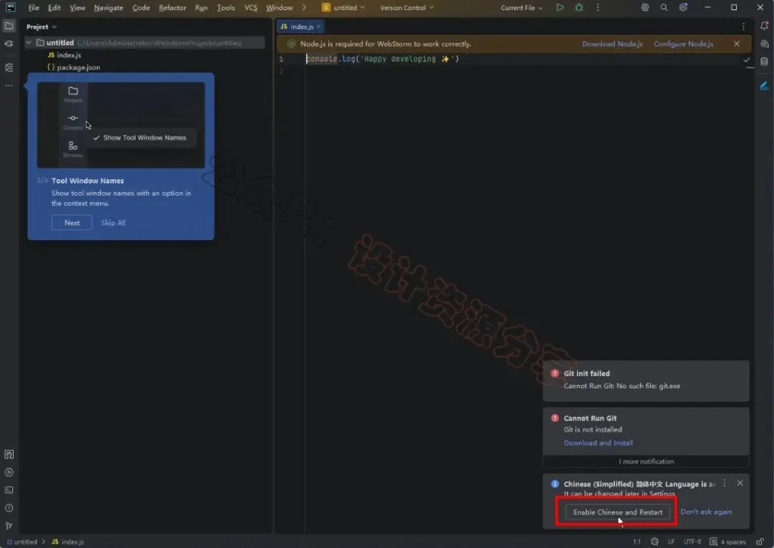Screen dimensions: 774x548
Task: Open the Commit tool window icon
Action: click(9, 44)
